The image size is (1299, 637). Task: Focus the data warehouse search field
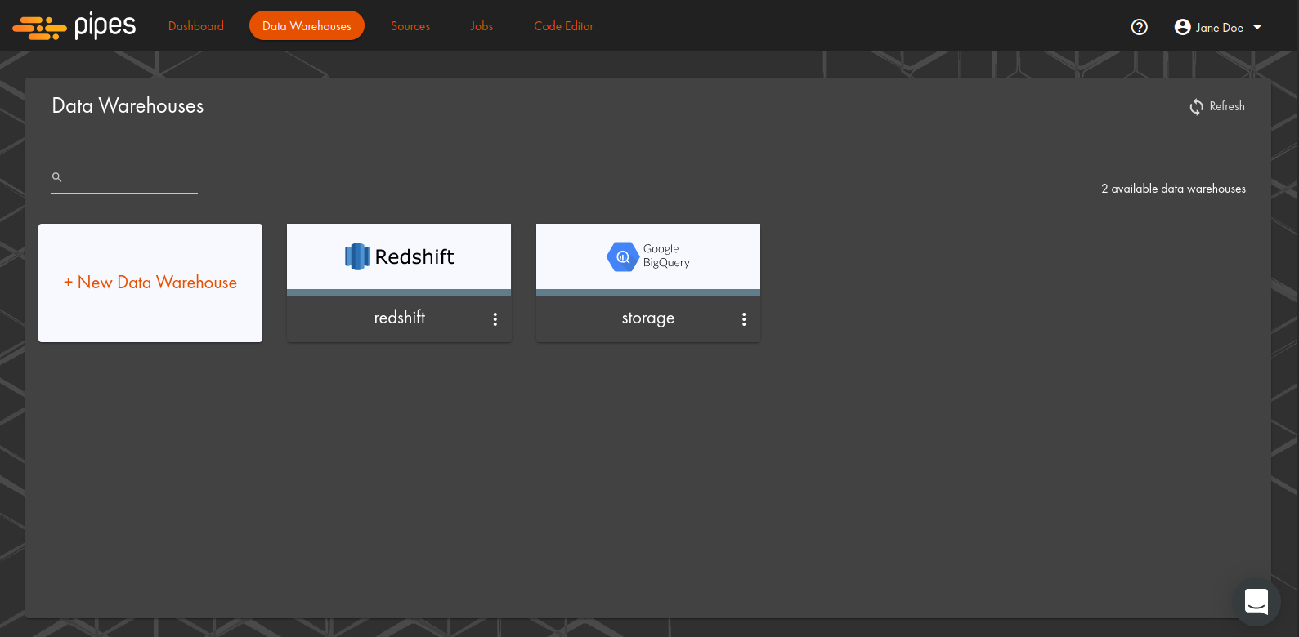pyautogui.click(x=131, y=177)
